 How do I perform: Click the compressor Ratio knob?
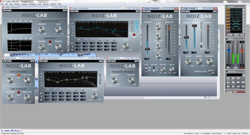point(158,28)
